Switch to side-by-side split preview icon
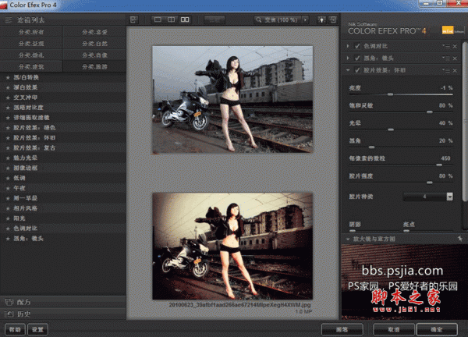Viewport: 468px width, 337px height. [x=170, y=17]
